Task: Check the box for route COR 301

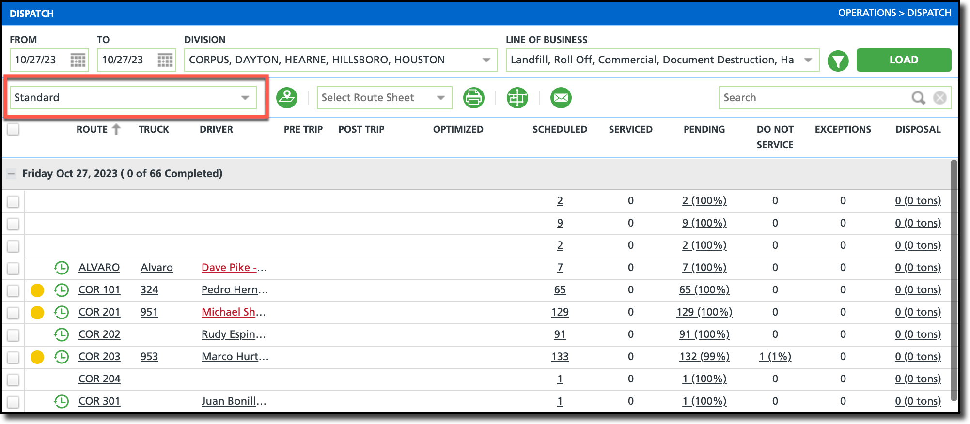Action: click(13, 402)
